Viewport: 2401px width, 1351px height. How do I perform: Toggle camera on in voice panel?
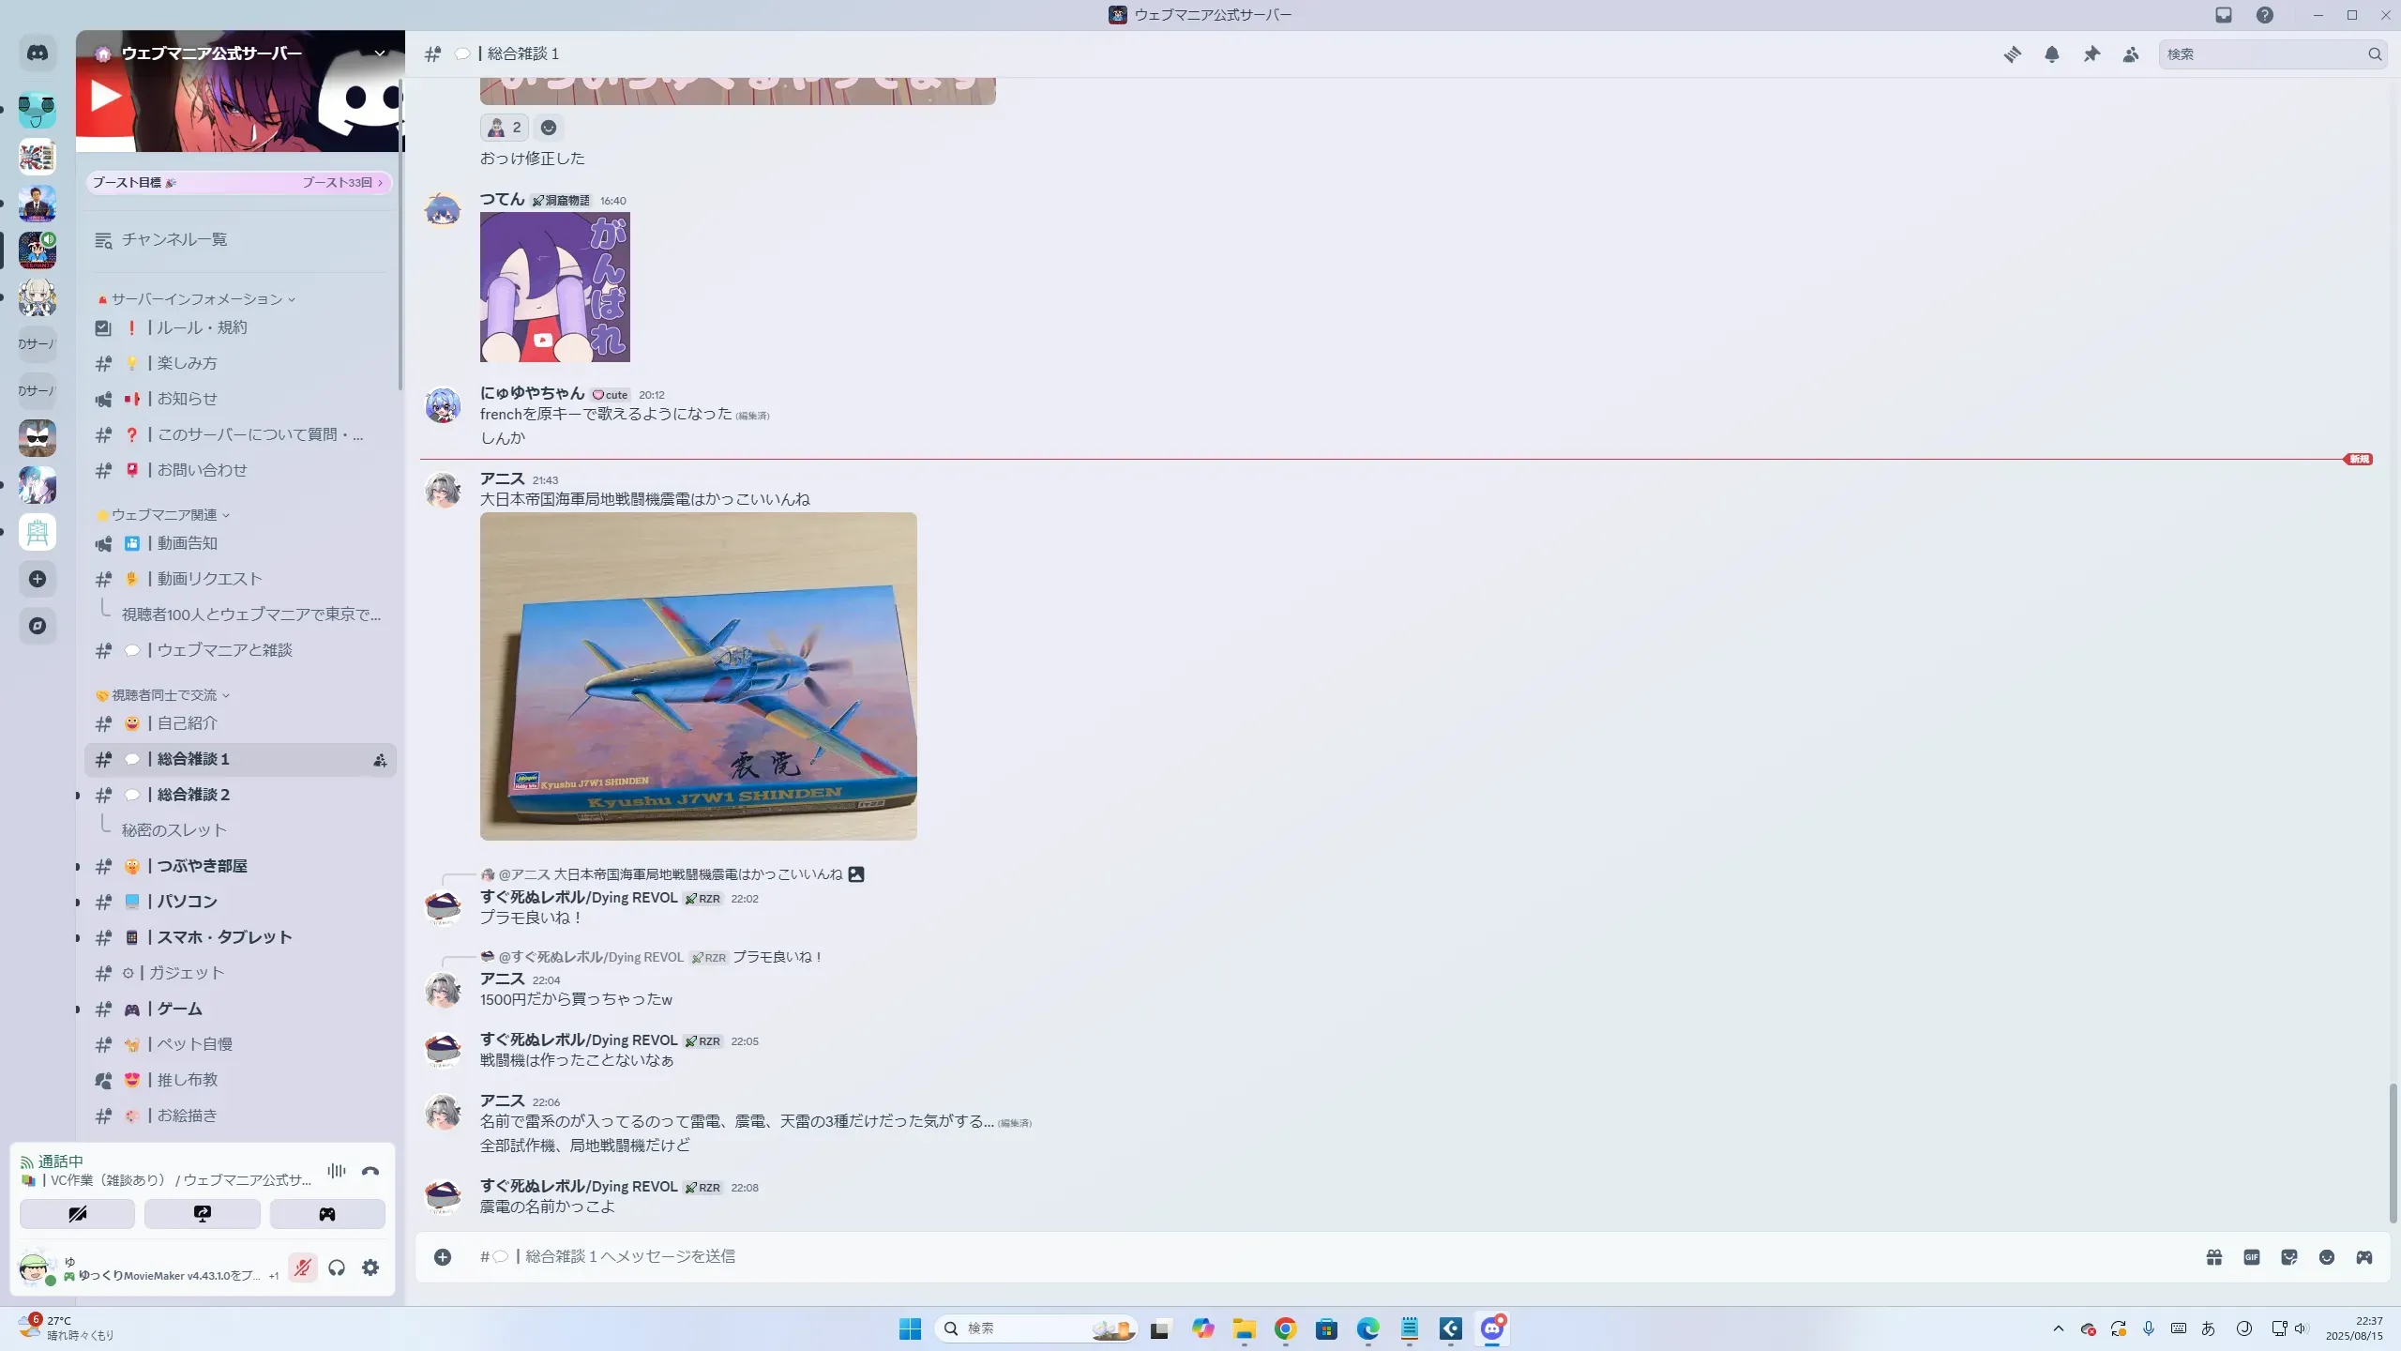(x=77, y=1214)
